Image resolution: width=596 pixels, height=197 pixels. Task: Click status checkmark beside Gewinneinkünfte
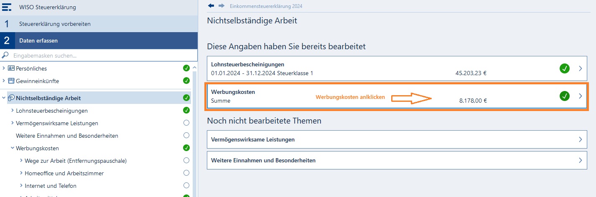click(x=186, y=81)
